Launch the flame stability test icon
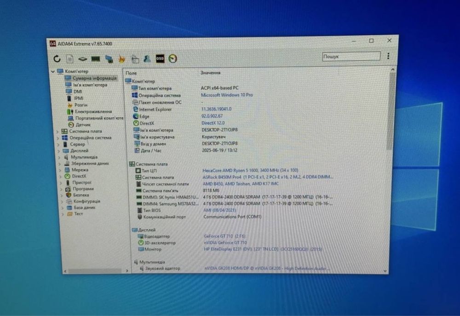460x316 pixels. [x=122, y=59]
